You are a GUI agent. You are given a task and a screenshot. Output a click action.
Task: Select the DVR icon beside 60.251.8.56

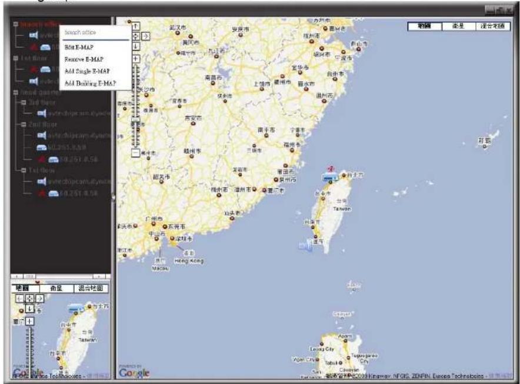point(54,159)
